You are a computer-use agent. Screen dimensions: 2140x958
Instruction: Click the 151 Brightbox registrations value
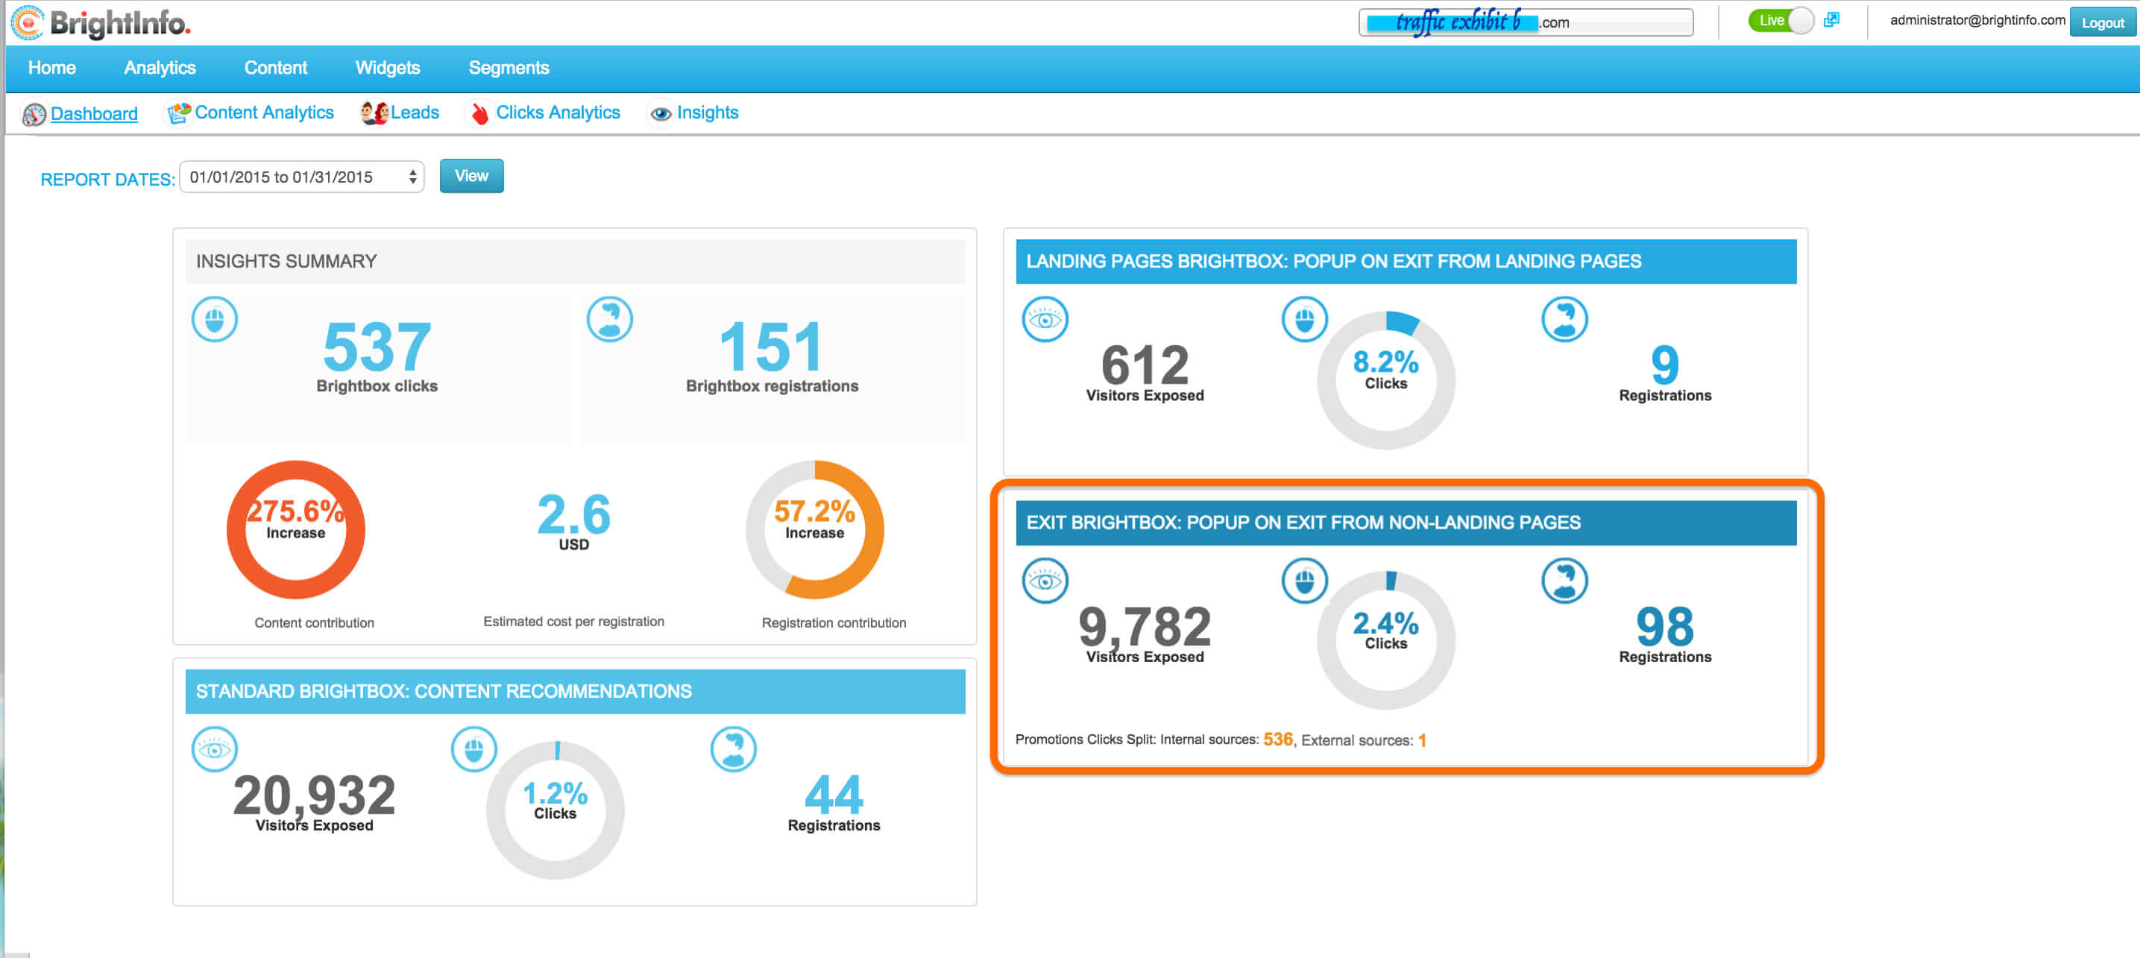click(x=772, y=347)
